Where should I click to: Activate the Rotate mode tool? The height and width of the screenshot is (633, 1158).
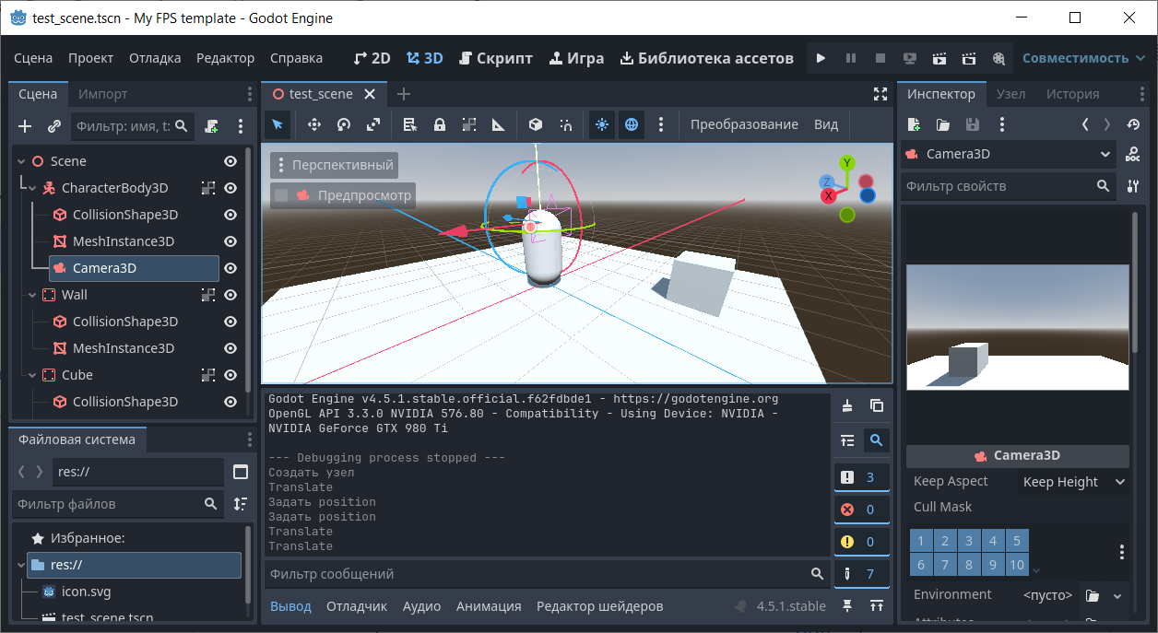(343, 124)
